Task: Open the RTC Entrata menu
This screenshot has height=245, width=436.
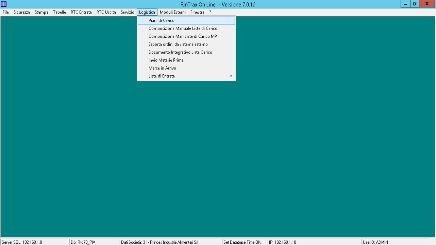Action: 81,12
